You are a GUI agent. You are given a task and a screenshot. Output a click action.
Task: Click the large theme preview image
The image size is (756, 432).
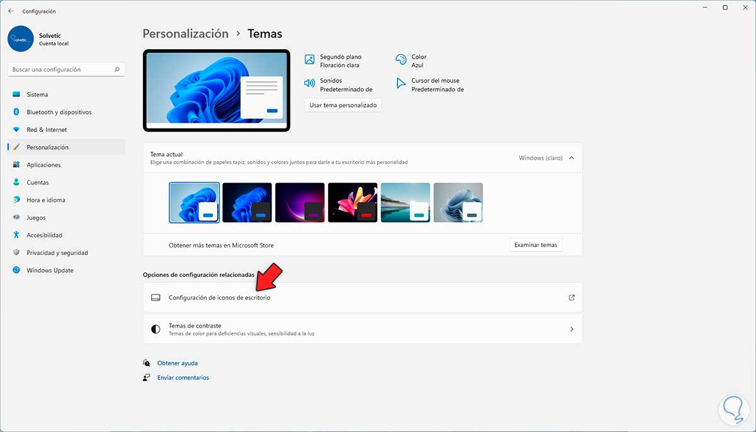[x=217, y=90]
